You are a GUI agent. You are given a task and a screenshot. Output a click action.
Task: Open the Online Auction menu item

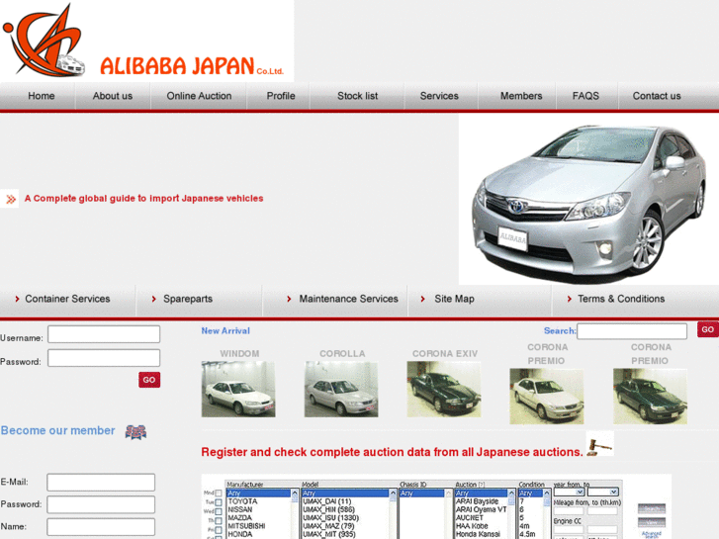199,96
